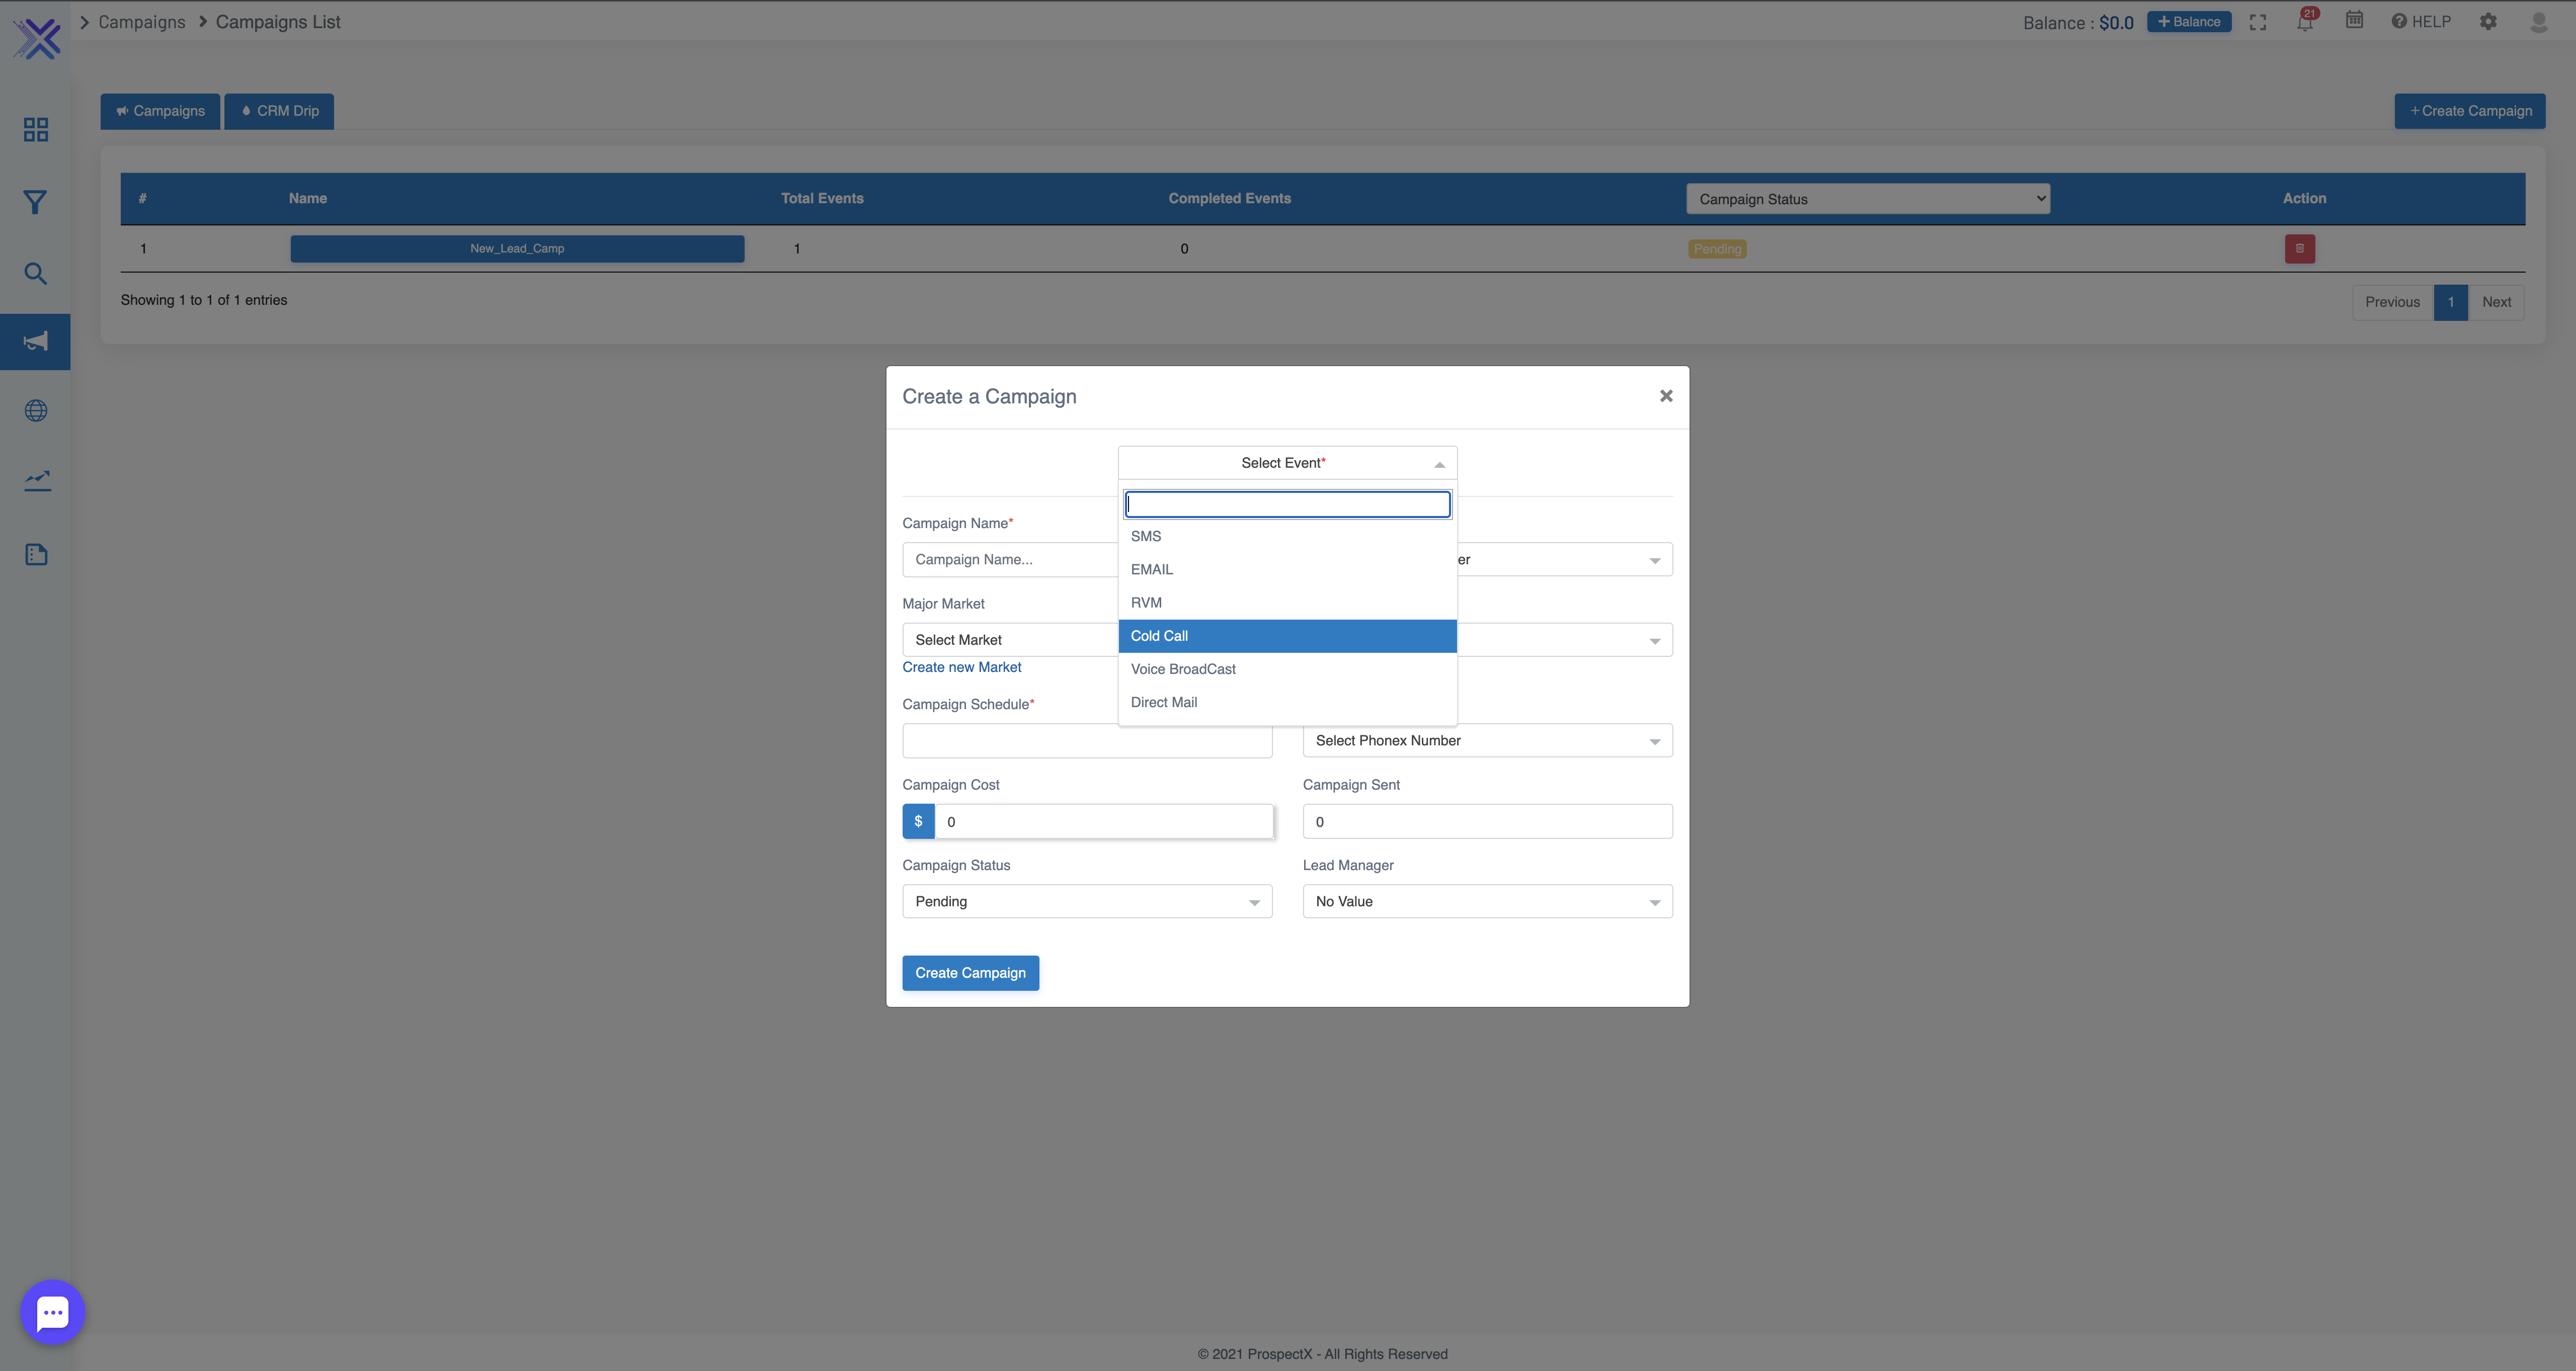Open the globe icon in sidebar
Screen dimensions: 2576x1371
tap(36, 411)
